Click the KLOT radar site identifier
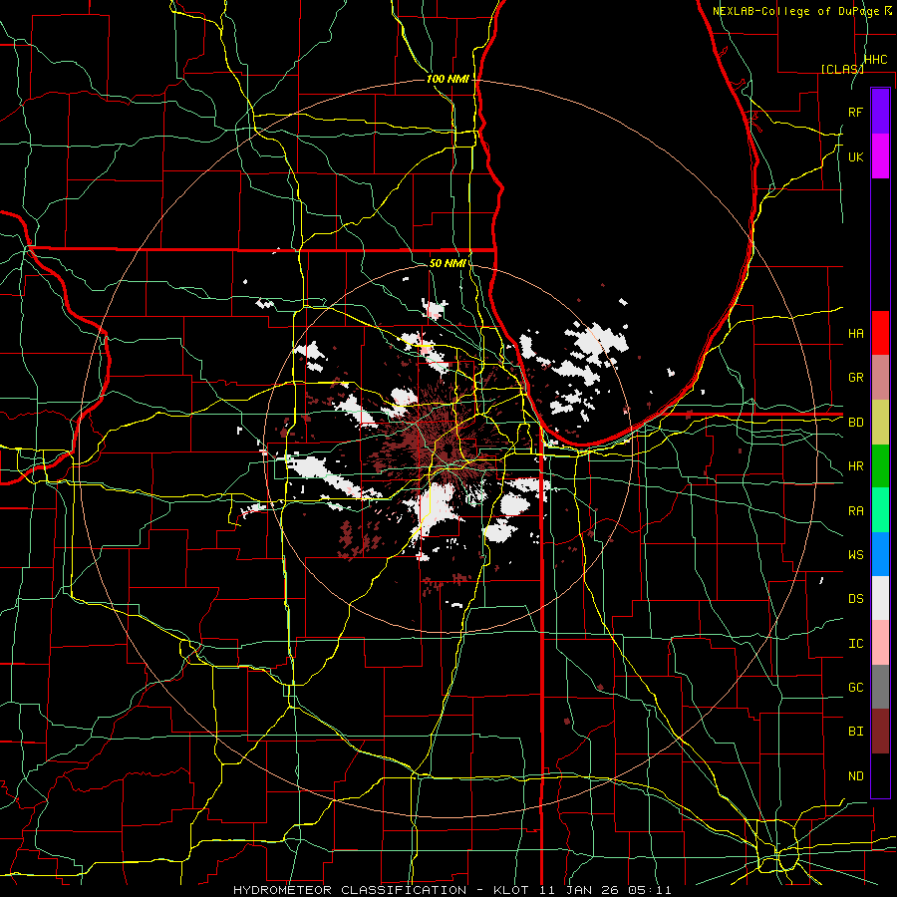 511,890
